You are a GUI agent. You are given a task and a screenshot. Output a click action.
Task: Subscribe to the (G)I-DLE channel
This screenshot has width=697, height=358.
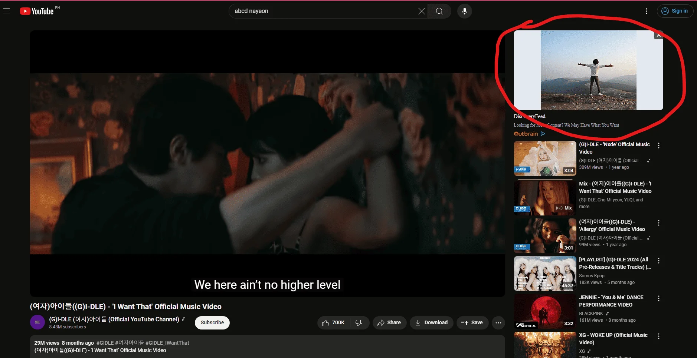pyautogui.click(x=212, y=323)
